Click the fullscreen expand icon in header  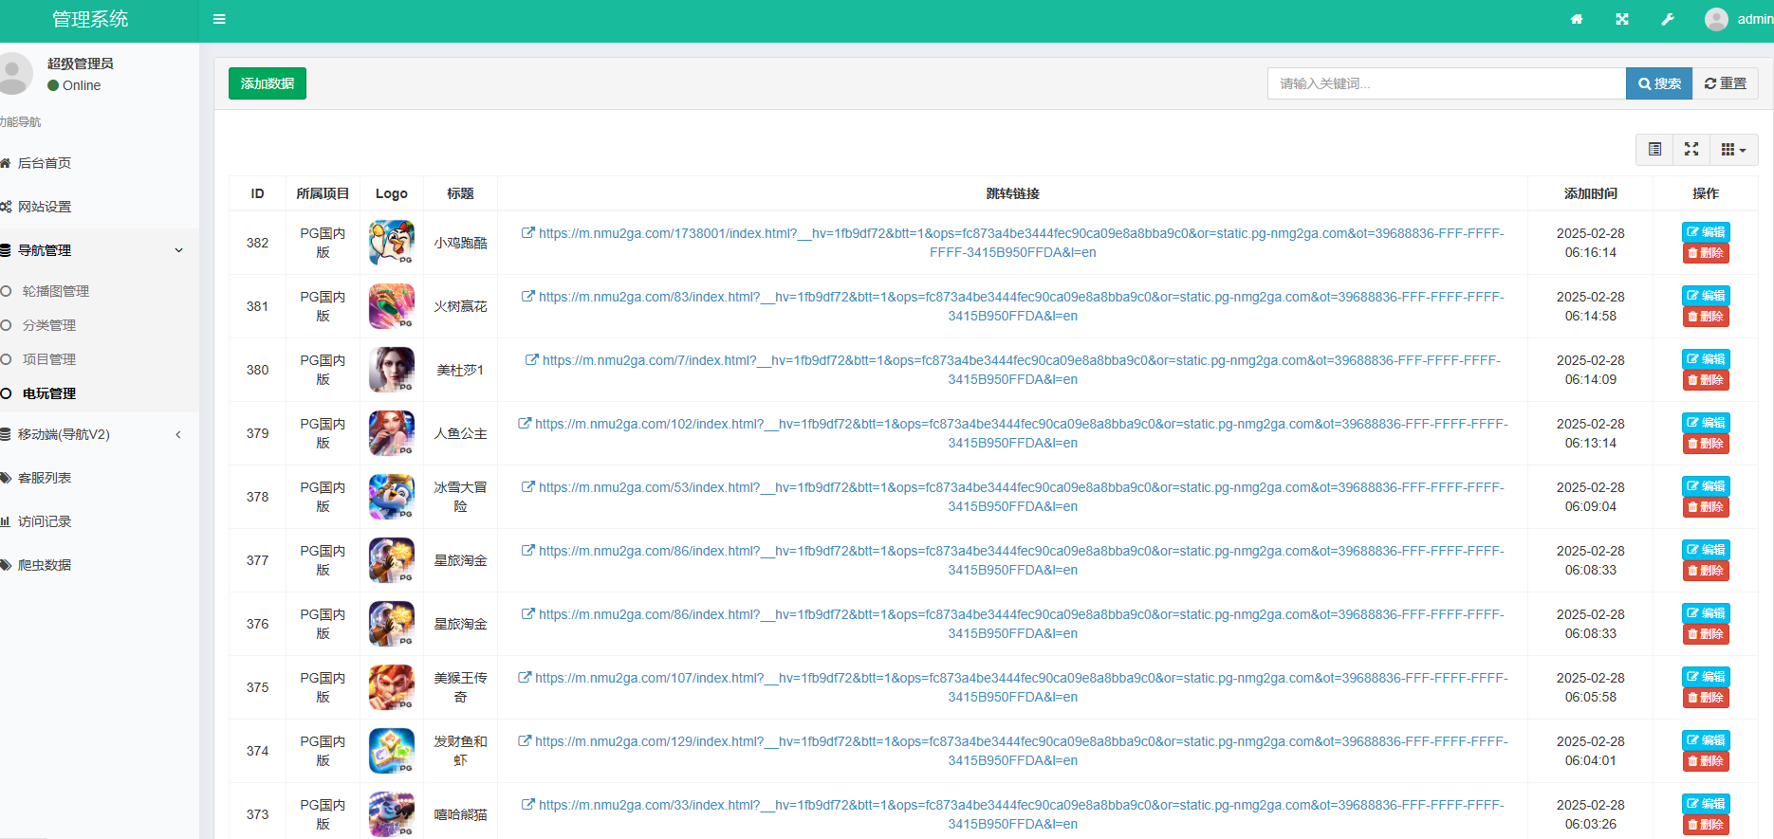click(x=1622, y=19)
